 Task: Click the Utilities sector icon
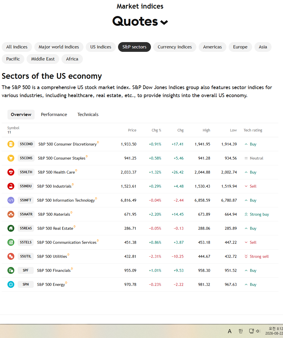coord(11,256)
